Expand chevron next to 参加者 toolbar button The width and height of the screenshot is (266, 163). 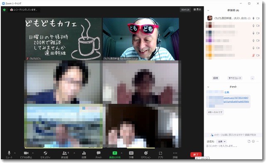[x=74, y=153]
